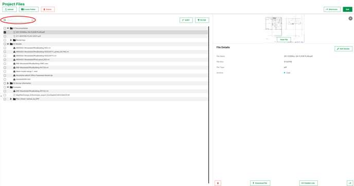Screen dimensions: 354x186
Task: Click the share arrow icon at bottom right
Action: coord(350,183)
